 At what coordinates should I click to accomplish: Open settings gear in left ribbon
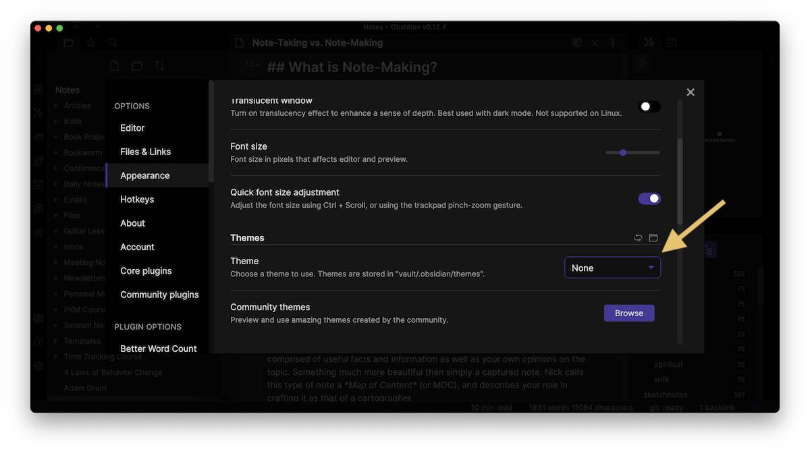pos(38,366)
